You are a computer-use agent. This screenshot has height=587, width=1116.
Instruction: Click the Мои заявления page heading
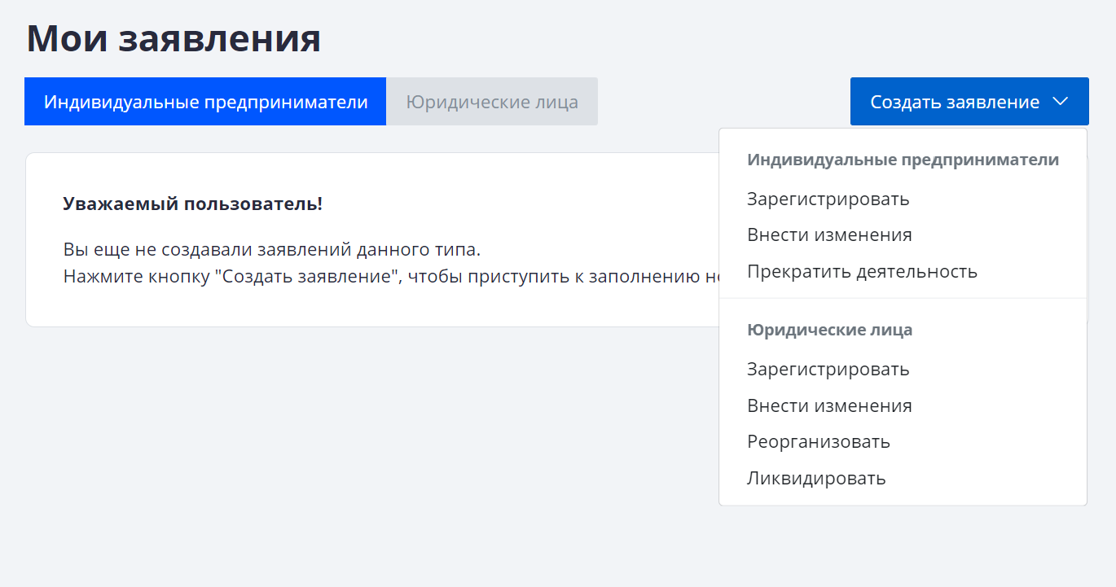(174, 39)
